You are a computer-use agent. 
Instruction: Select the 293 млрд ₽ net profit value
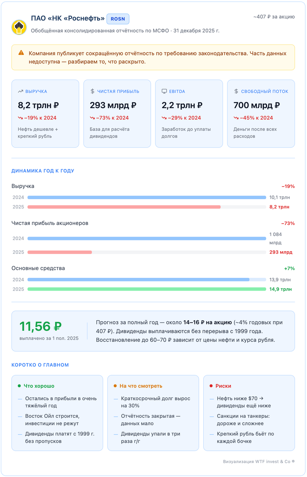coord(113,105)
